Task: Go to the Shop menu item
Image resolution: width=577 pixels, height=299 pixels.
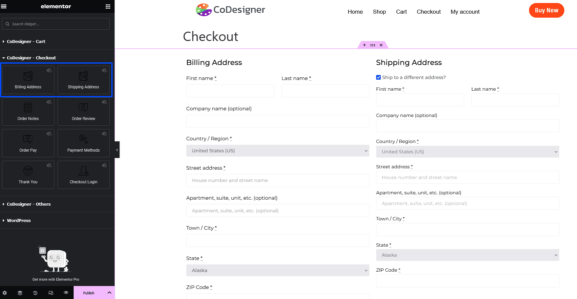Action: click(x=379, y=12)
